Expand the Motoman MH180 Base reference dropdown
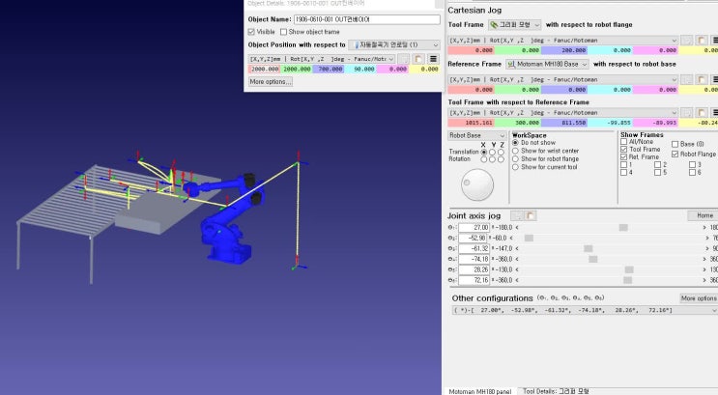Screen dimensions: 718x395 tap(547, 64)
